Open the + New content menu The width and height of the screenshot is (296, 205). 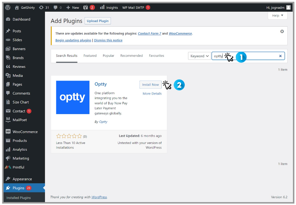click(72, 7)
